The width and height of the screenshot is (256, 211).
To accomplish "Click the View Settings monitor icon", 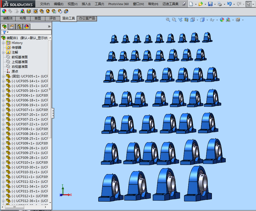I will pos(238,20).
